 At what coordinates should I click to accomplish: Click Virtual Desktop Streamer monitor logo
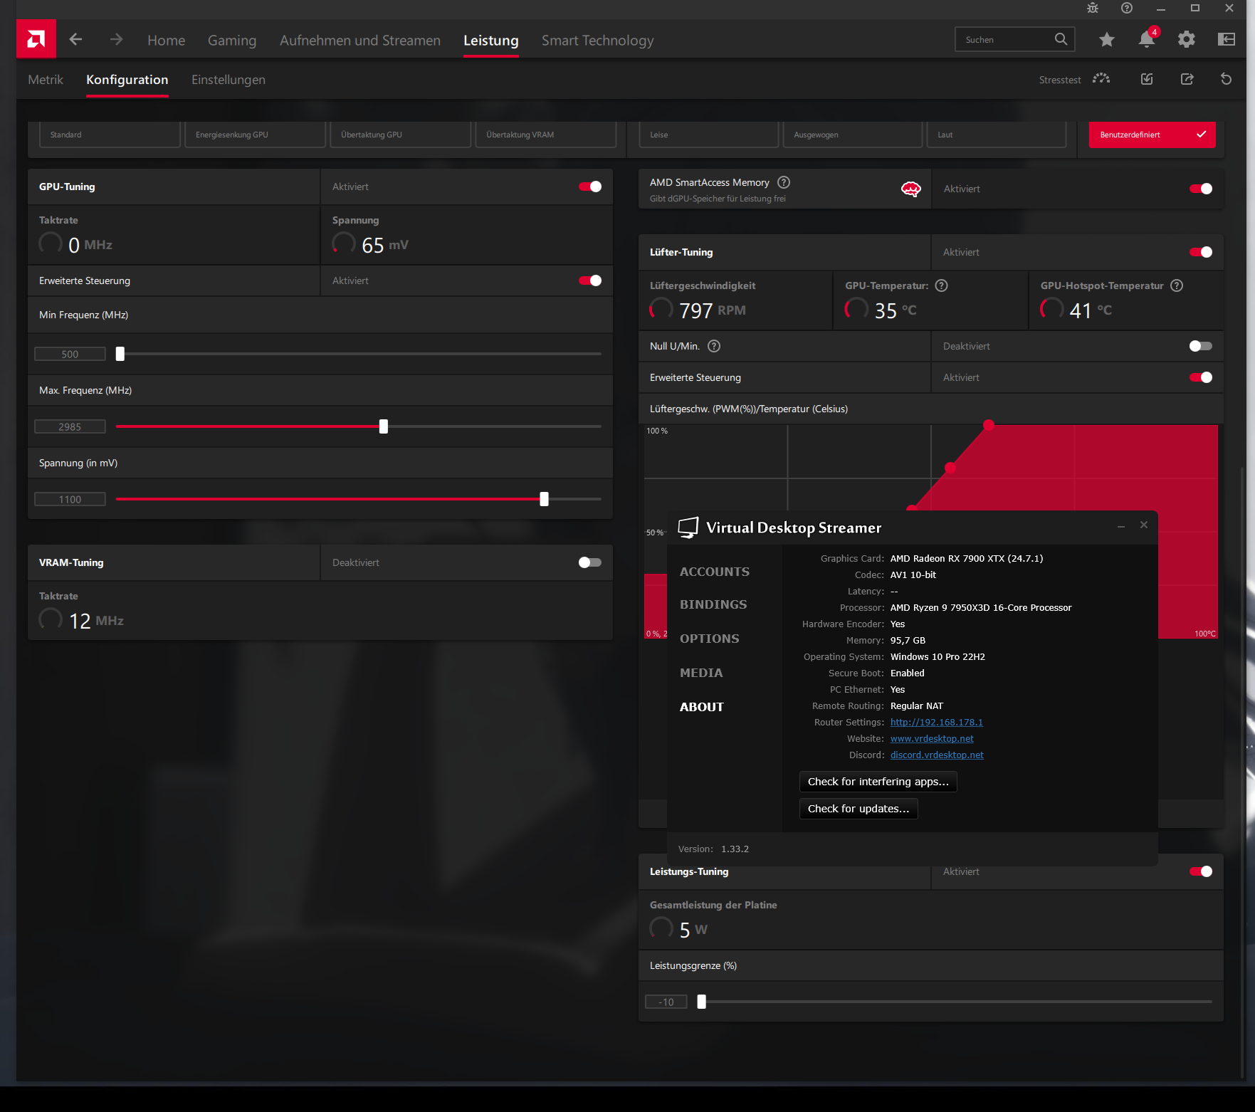(688, 528)
